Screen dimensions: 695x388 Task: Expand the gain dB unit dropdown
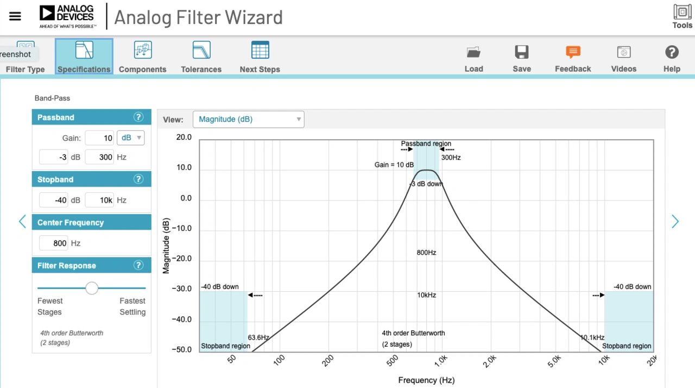pos(130,138)
